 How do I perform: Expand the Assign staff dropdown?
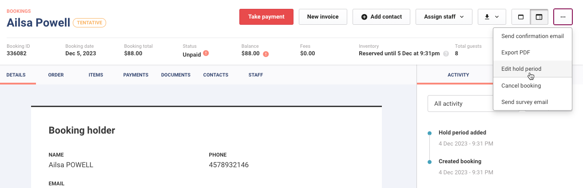(444, 17)
